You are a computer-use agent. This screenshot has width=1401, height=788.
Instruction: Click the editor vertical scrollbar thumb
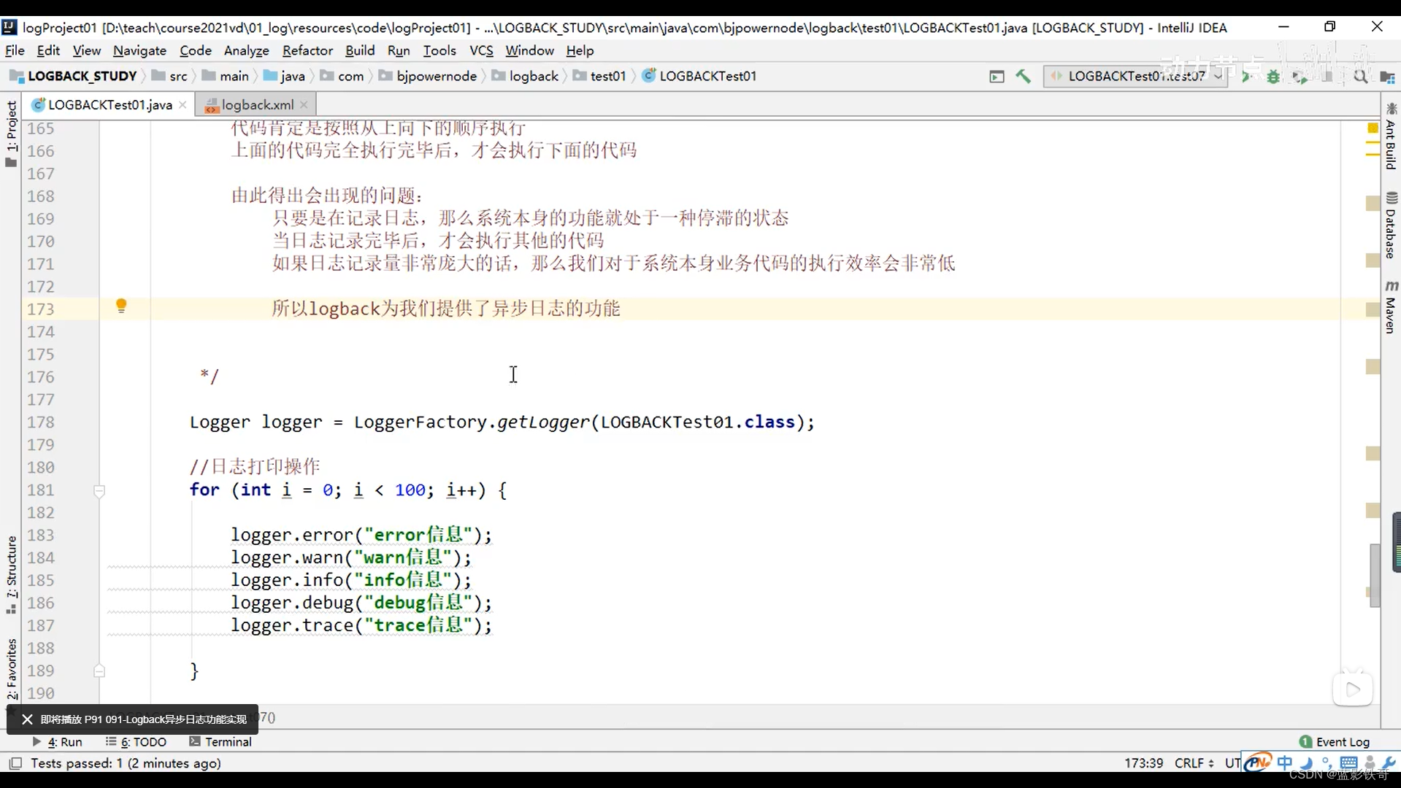tap(1375, 576)
